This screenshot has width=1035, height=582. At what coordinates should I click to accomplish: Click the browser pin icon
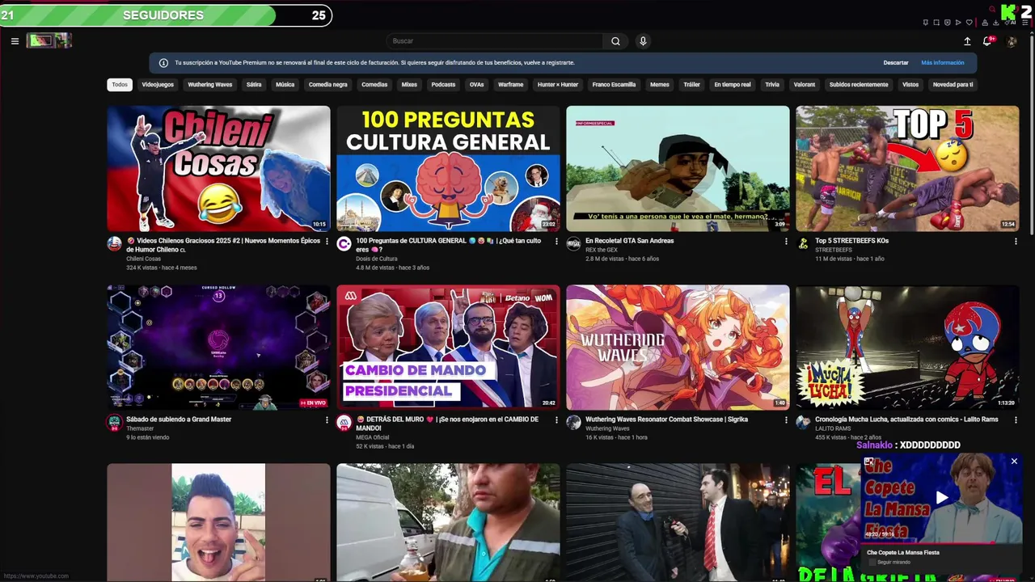[926, 23]
